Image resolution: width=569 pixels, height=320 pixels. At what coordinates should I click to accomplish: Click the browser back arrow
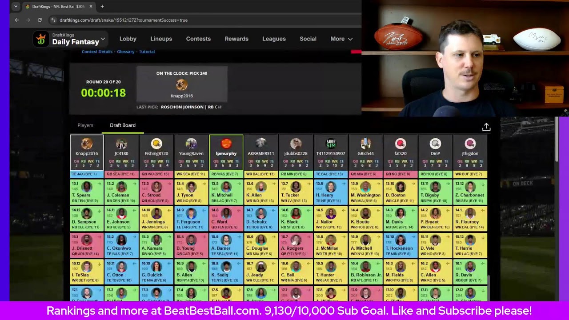tap(16, 20)
